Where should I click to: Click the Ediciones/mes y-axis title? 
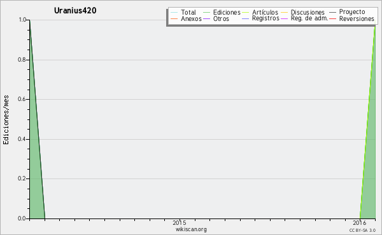(6, 120)
